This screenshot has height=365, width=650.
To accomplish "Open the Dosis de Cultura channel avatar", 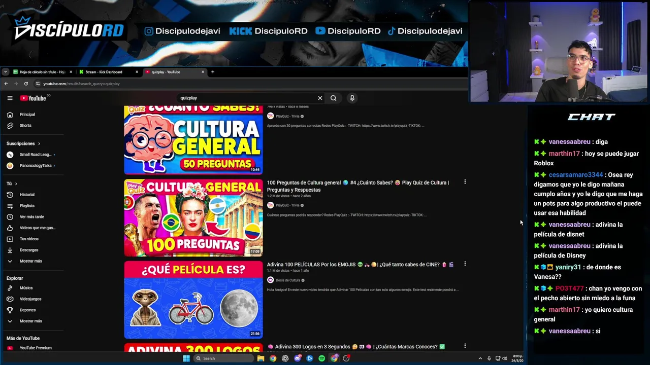I will [270, 280].
